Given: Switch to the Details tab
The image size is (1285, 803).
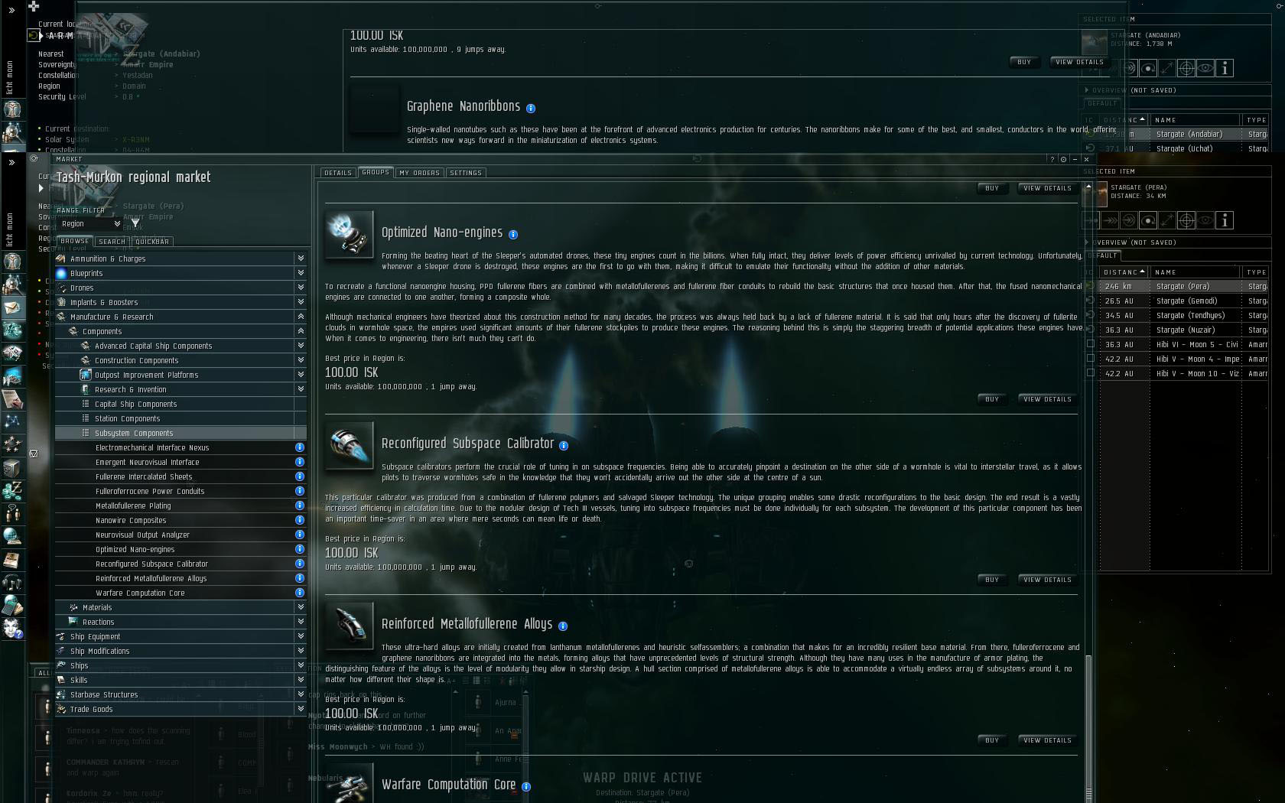Looking at the screenshot, I should tap(337, 173).
